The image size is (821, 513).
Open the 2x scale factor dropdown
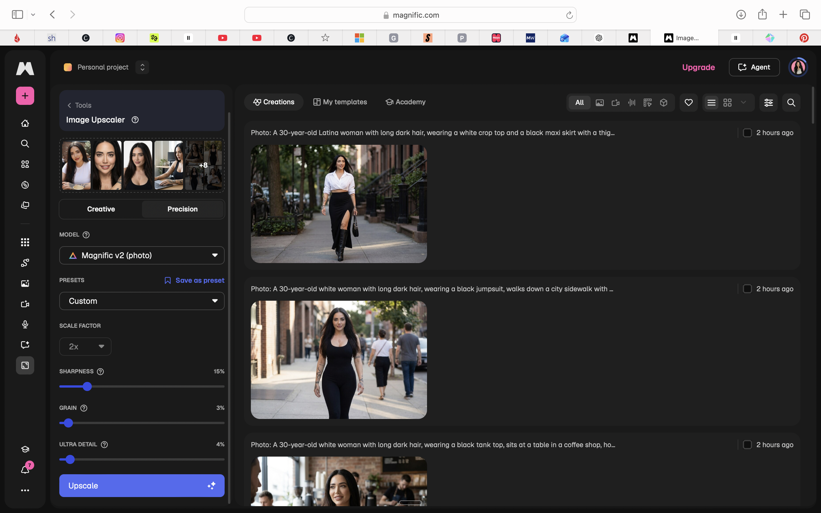[85, 346]
